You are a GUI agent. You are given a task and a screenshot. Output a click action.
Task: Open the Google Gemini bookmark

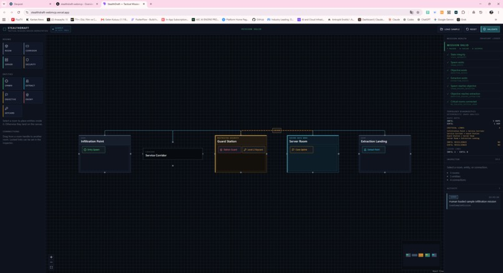point(444,19)
